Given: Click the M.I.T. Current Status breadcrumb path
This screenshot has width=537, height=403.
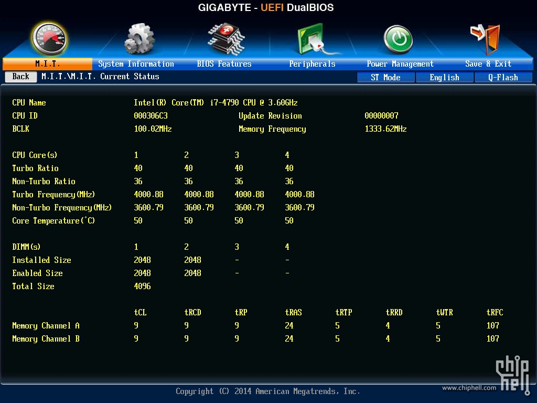Looking at the screenshot, I should (x=100, y=77).
